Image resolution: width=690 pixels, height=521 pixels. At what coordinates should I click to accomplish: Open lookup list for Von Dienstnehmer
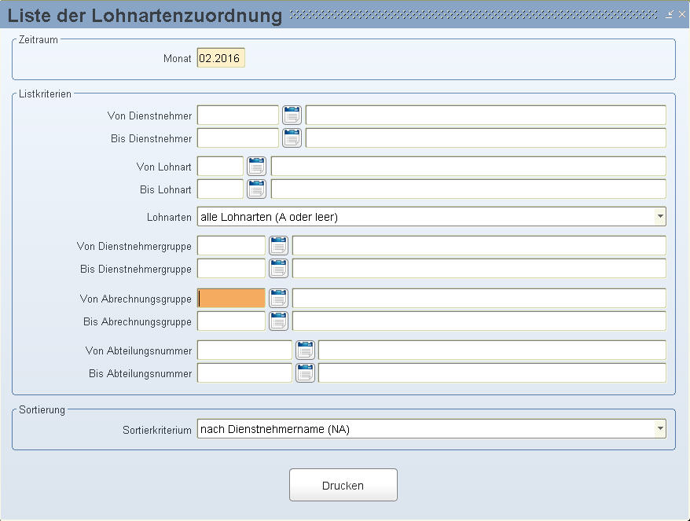[x=292, y=116]
